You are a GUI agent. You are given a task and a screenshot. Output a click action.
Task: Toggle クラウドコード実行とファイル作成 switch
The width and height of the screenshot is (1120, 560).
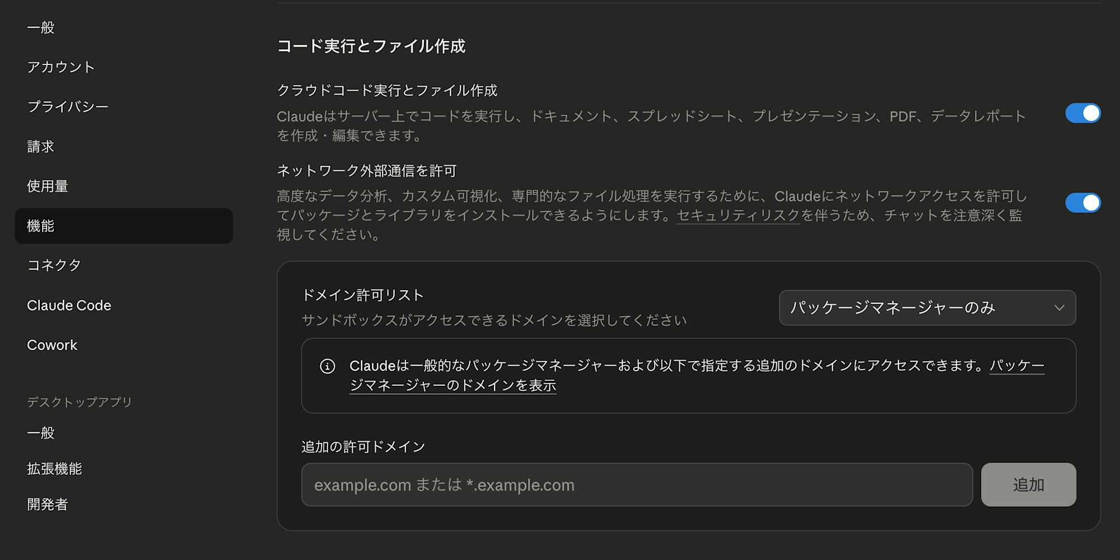[1082, 113]
